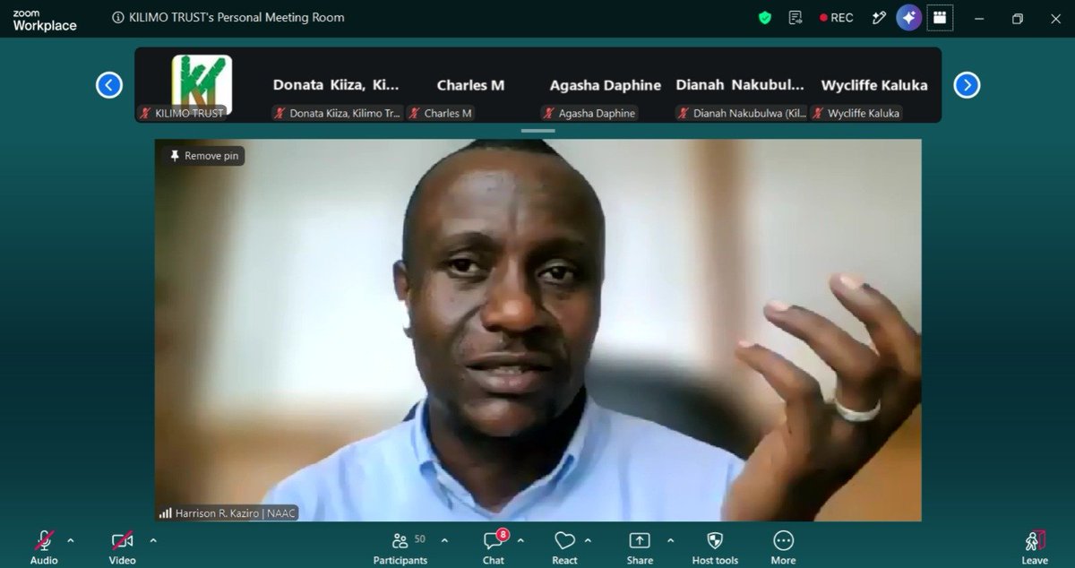Start camera with the Video button

click(x=122, y=546)
